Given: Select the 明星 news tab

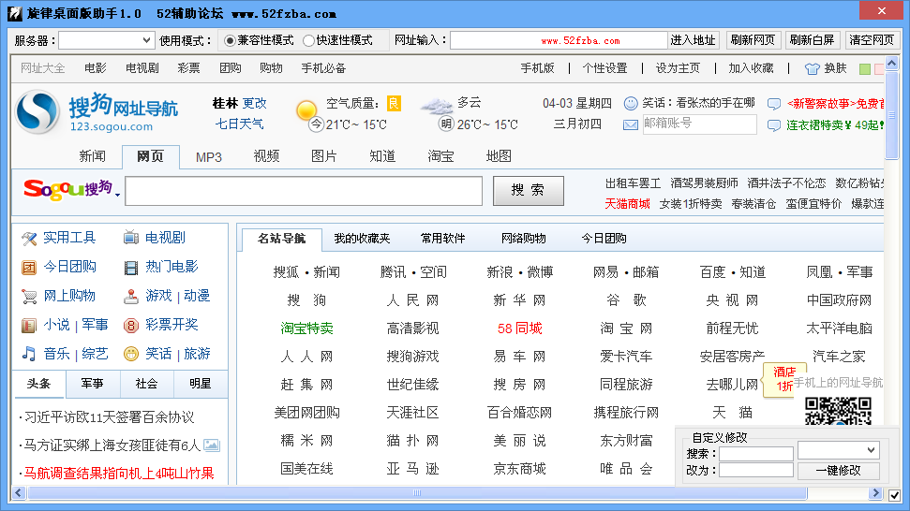Looking at the screenshot, I should click(x=201, y=384).
